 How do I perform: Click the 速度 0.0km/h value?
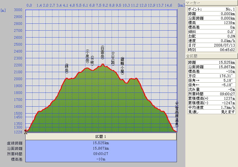[228, 41]
